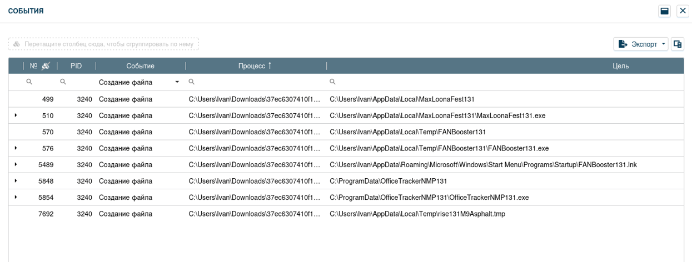Click the search icon in PID filter cell
The width and height of the screenshot is (692, 262).
point(63,82)
